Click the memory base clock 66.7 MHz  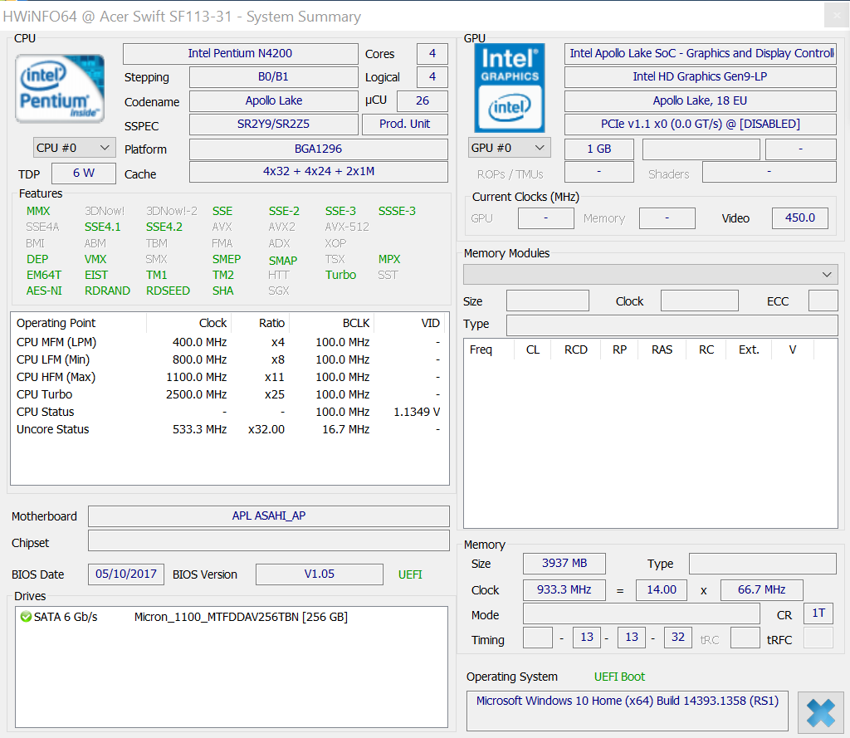pos(762,590)
